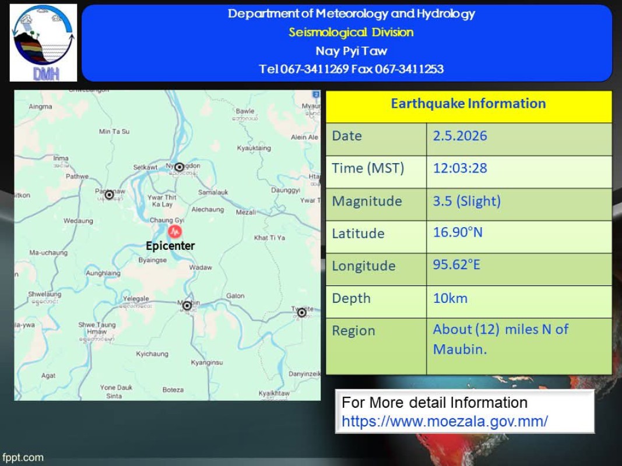Click the 'Time (MST)' row label
622x466 pixels.
pos(368,168)
